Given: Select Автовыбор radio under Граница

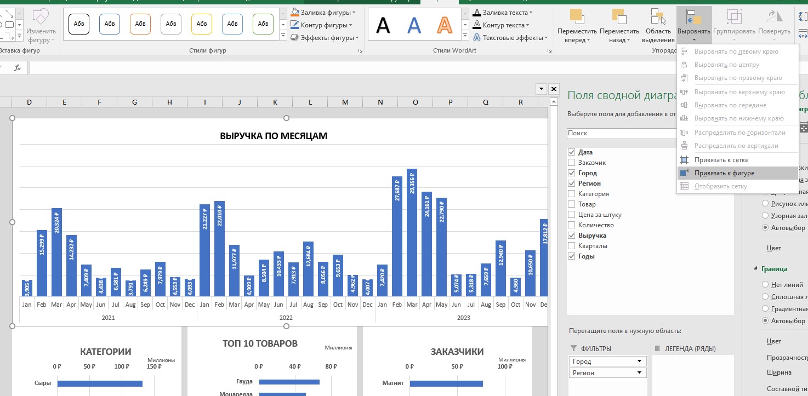Looking at the screenshot, I should (765, 321).
